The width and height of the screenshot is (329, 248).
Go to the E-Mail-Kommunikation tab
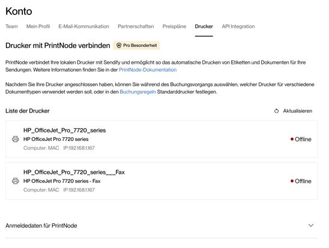pyautogui.click(x=83, y=26)
